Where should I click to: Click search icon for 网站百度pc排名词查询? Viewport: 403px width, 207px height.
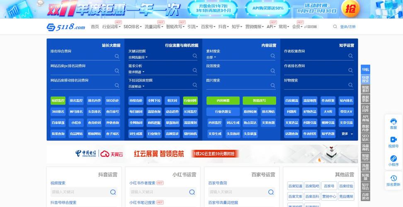click(x=117, y=70)
